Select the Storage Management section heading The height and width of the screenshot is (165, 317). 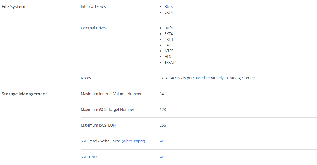pyautogui.click(x=24, y=94)
